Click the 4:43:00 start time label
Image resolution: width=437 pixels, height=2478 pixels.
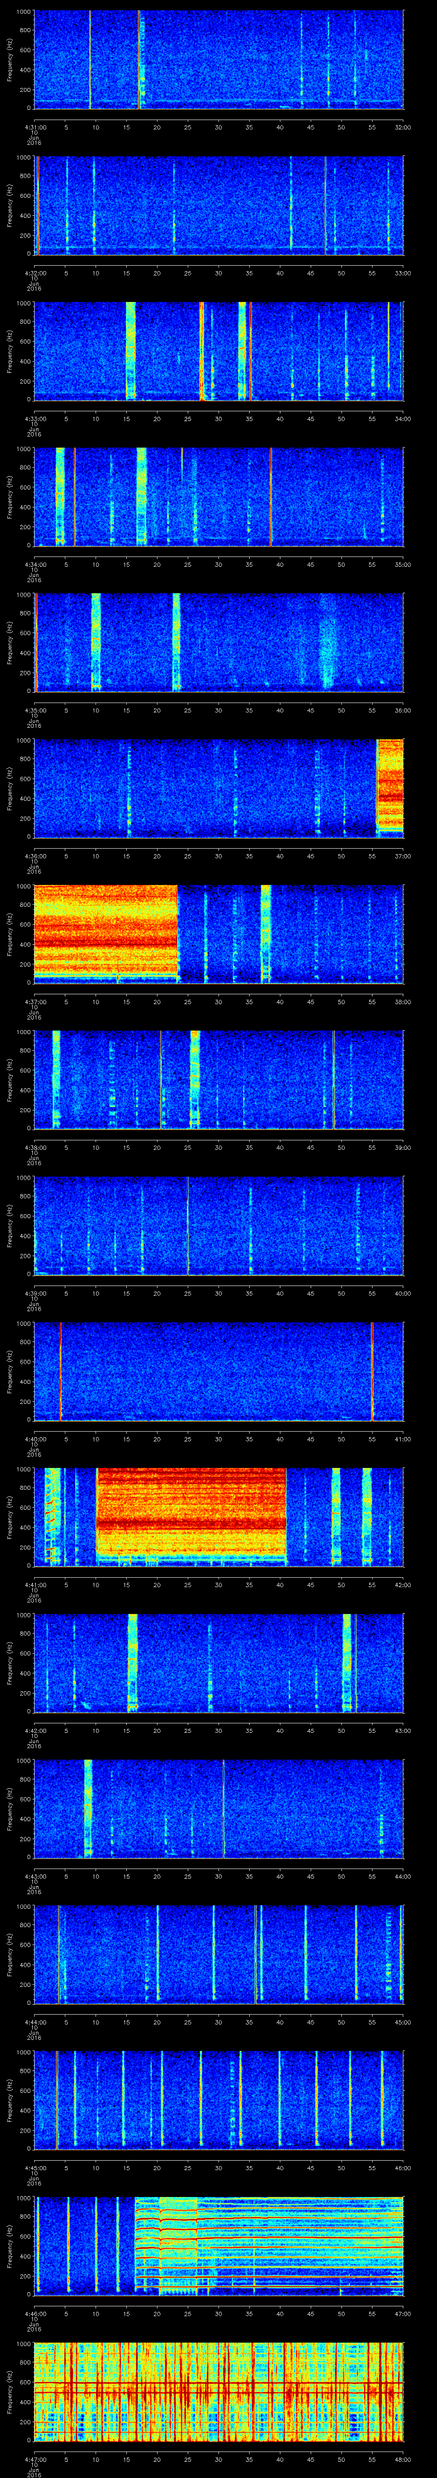(35, 1876)
